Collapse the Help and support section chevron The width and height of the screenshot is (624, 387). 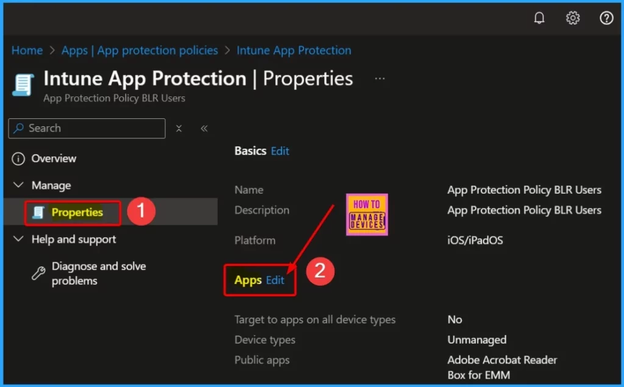pos(18,239)
